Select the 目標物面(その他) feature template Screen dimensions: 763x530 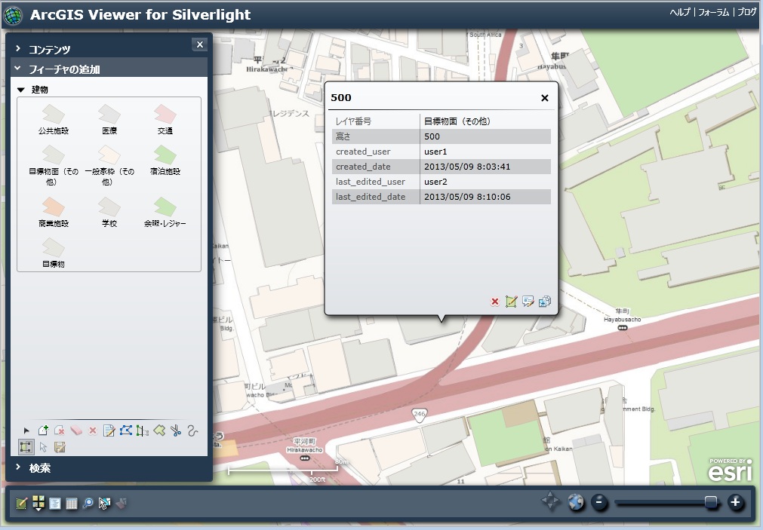[53, 165]
